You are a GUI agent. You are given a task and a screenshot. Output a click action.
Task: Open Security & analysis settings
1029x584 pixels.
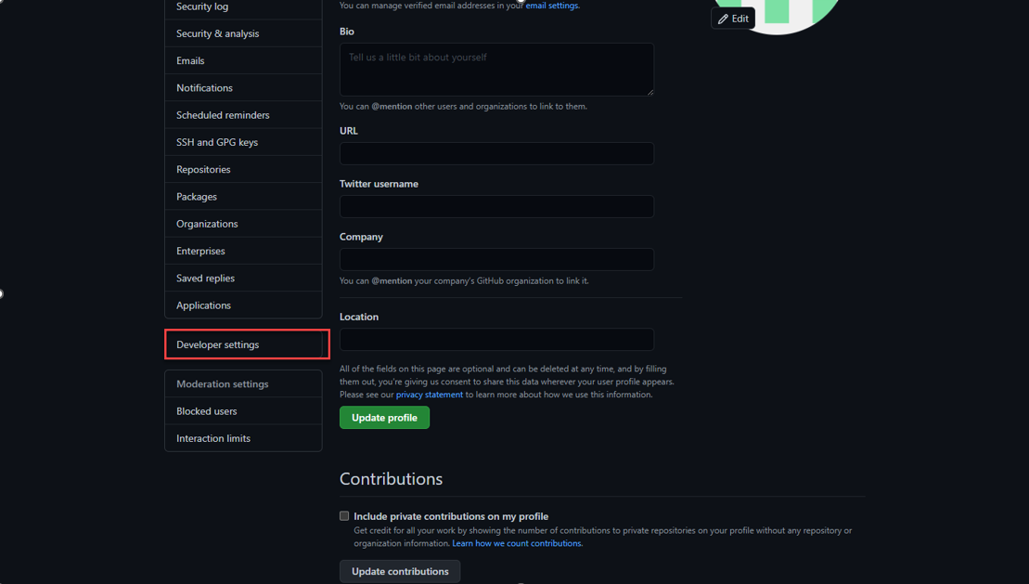click(243, 33)
